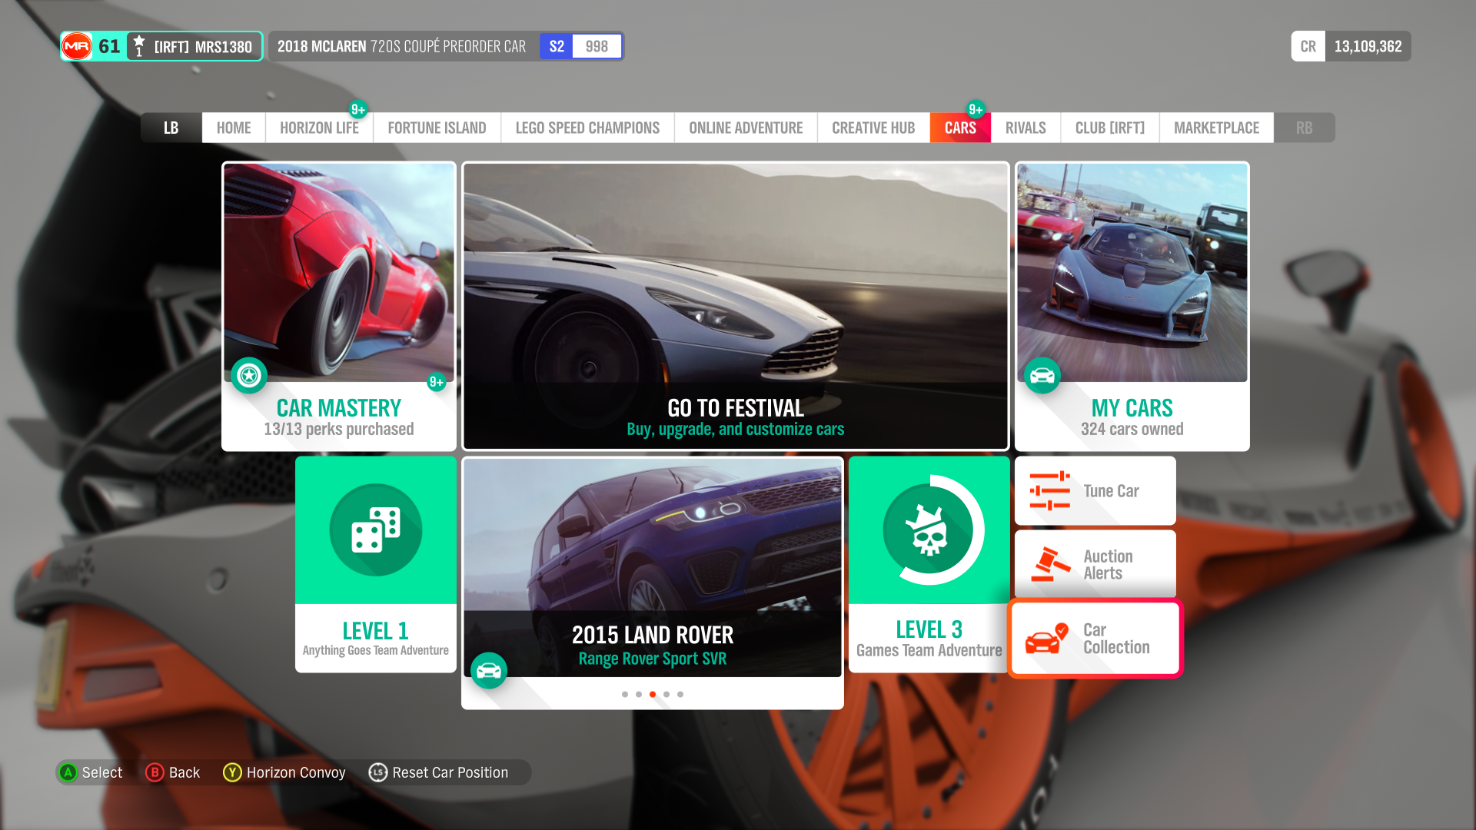Select the LEGO Speed Champions tab
The image size is (1476, 830).
click(x=587, y=128)
